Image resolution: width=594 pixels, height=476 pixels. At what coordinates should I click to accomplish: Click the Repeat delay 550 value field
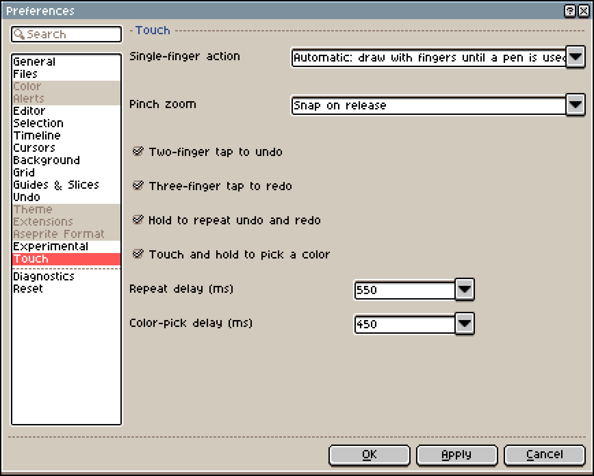tap(405, 290)
